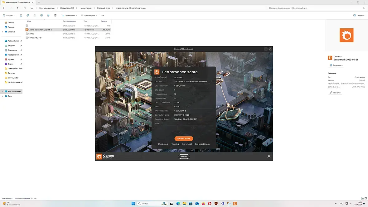Open Свойства in the details pane

pyautogui.click(x=335, y=93)
